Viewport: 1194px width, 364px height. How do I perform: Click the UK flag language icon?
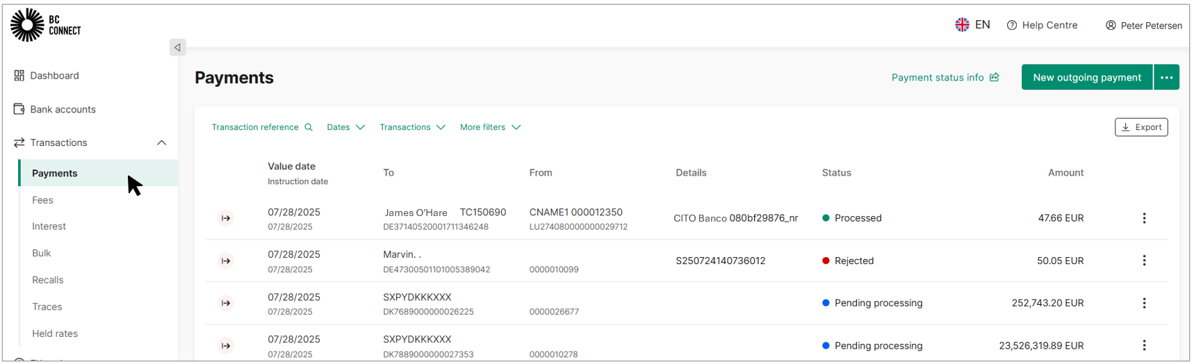(962, 25)
